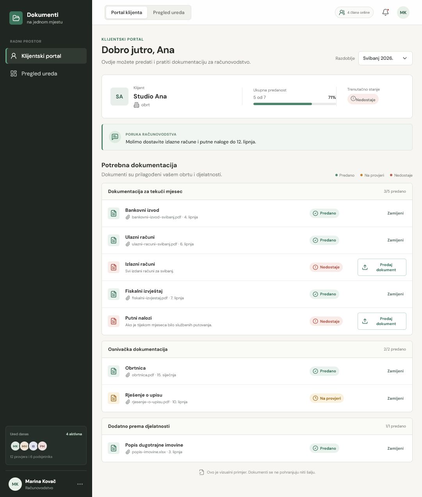Viewport: 422px width, 497px height.
Task: Open notifications bell icon
Action: click(x=385, y=12)
